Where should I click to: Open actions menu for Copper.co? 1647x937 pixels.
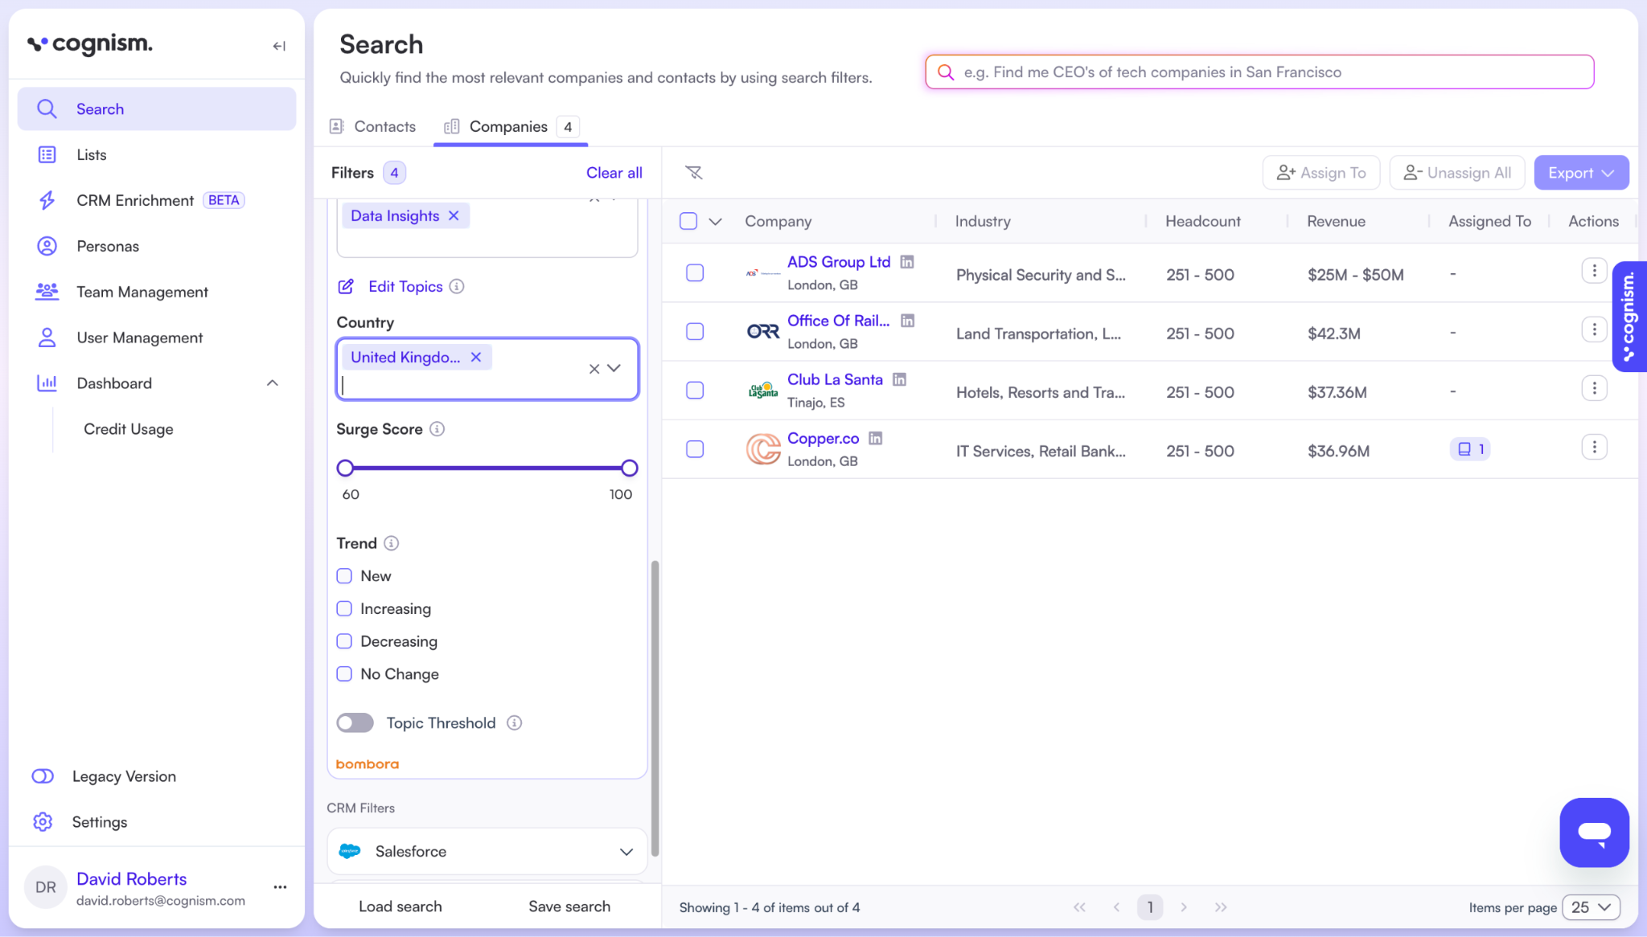point(1594,447)
